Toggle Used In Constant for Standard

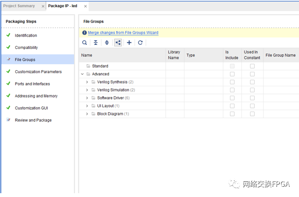(252, 66)
